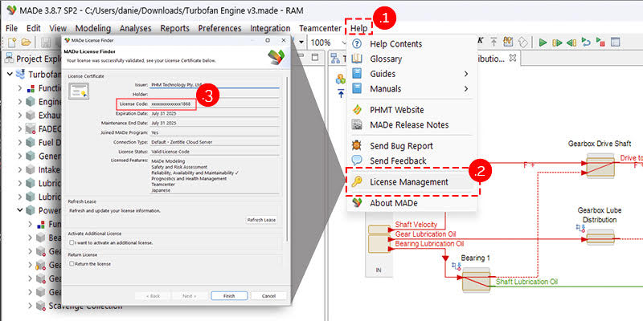Click the toolbar icon left of the tag icon
This screenshot has height=321, width=643.
tap(509, 42)
